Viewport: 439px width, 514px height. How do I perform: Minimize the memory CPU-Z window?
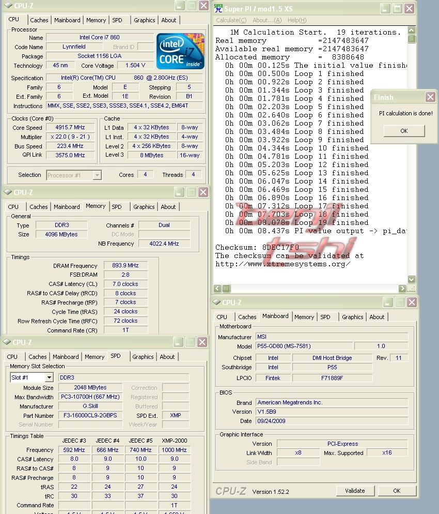(179, 192)
